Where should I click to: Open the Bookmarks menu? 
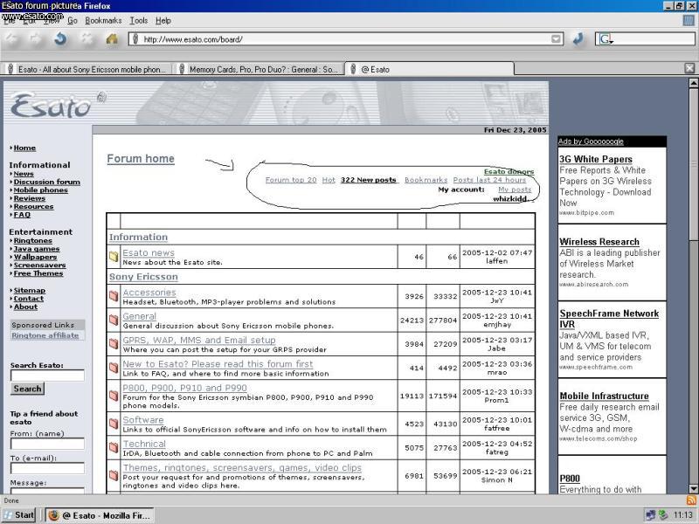pos(103,20)
